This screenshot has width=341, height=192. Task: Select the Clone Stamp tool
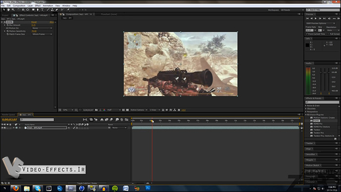(52, 10)
